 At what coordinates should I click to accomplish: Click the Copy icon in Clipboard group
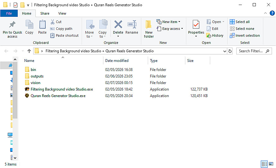tap(29, 25)
